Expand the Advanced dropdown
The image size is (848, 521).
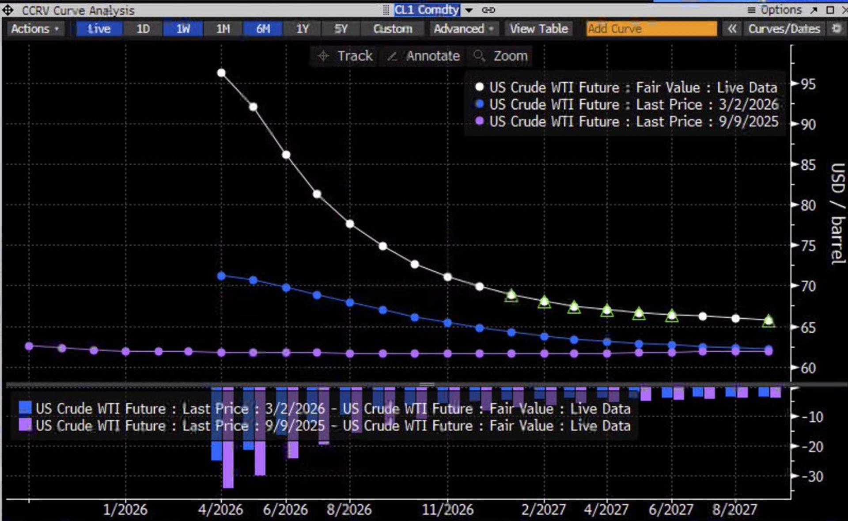click(x=463, y=29)
